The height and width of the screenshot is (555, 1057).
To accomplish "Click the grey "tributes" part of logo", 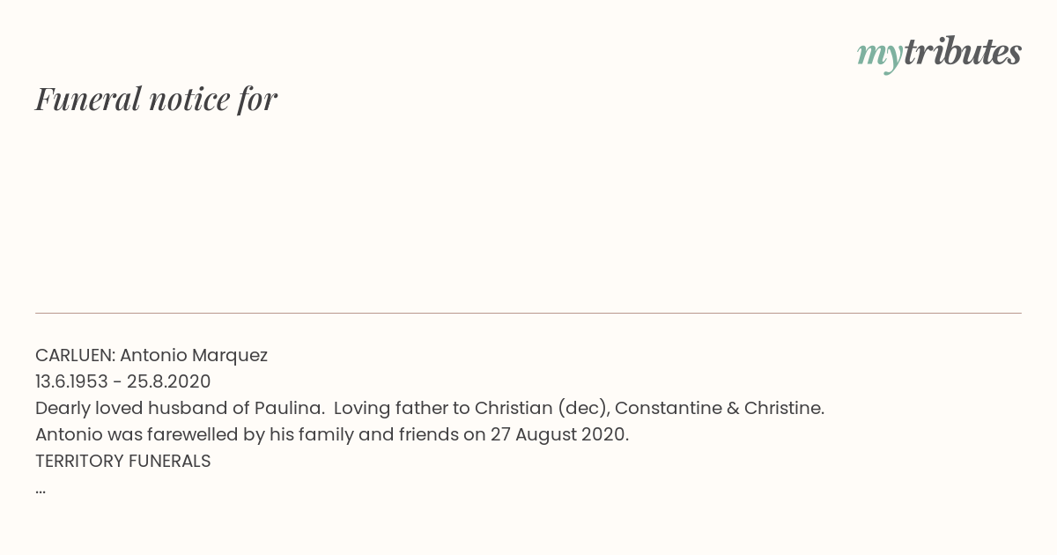I will (x=963, y=52).
